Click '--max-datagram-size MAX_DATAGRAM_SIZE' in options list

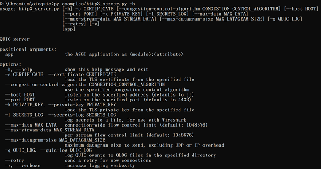[x=55, y=140]
